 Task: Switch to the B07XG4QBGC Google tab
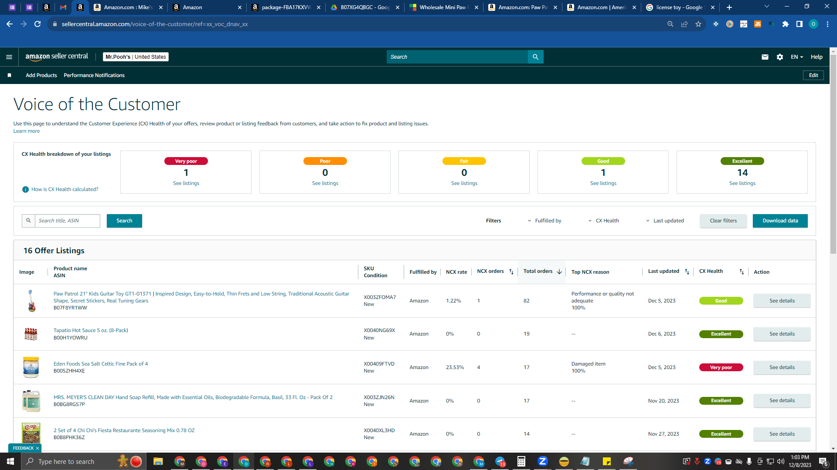[x=365, y=7]
